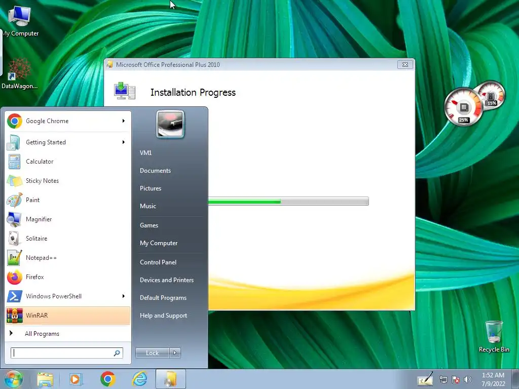Select My Computer desktop icon
Image resolution: width=519 pixels, height=389 pixels.
[20, 21]
